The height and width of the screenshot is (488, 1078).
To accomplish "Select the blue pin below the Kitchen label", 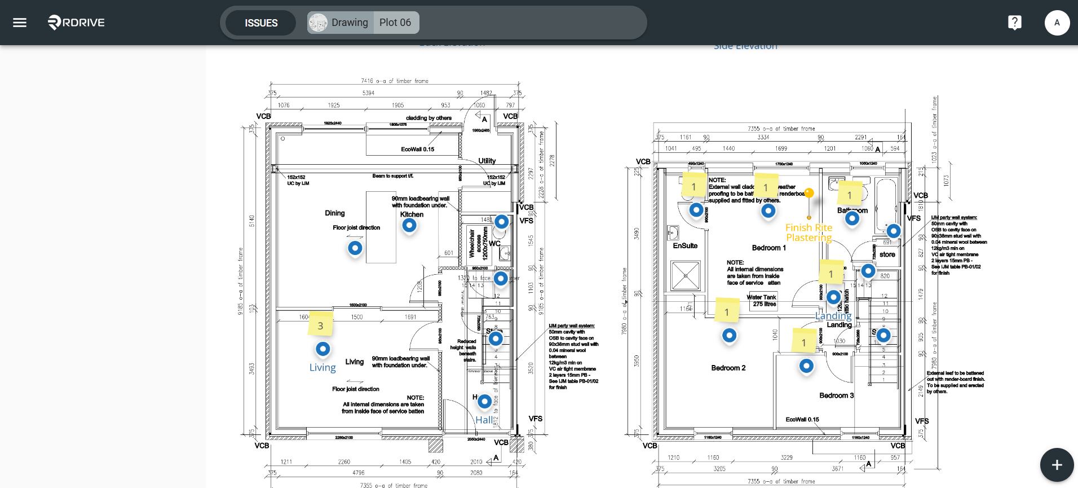I will (x=409, y=226).
